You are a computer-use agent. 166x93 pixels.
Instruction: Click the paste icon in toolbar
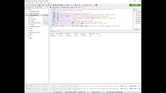point(35,5)
